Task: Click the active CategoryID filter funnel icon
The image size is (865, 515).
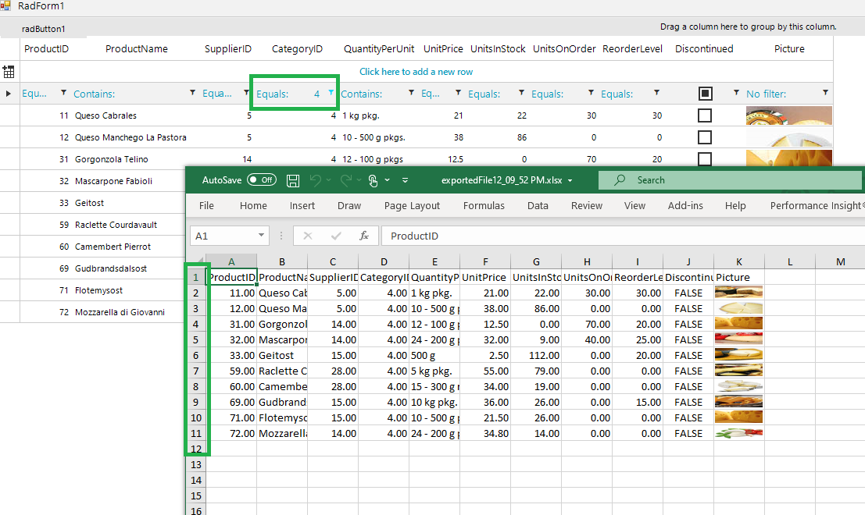Action: [331, 93]
